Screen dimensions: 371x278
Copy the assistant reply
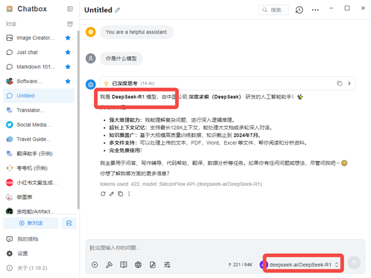121,194
